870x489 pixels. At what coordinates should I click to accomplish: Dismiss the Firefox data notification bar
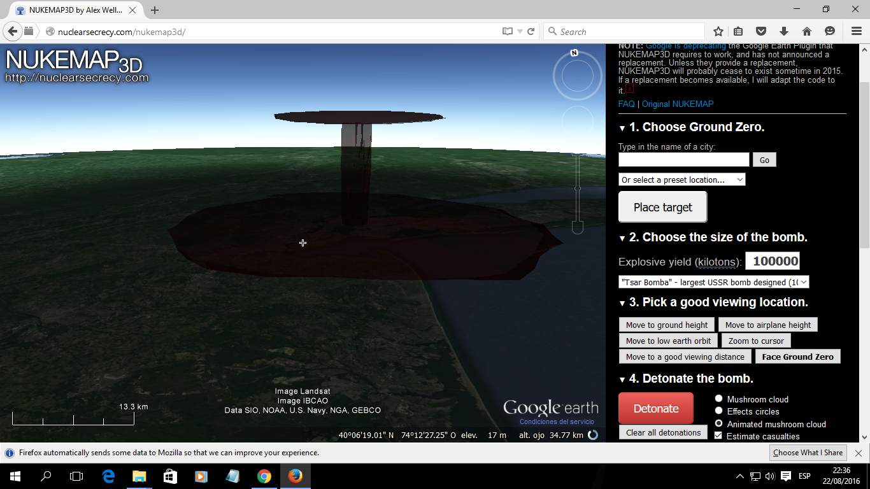pos(858,453)
